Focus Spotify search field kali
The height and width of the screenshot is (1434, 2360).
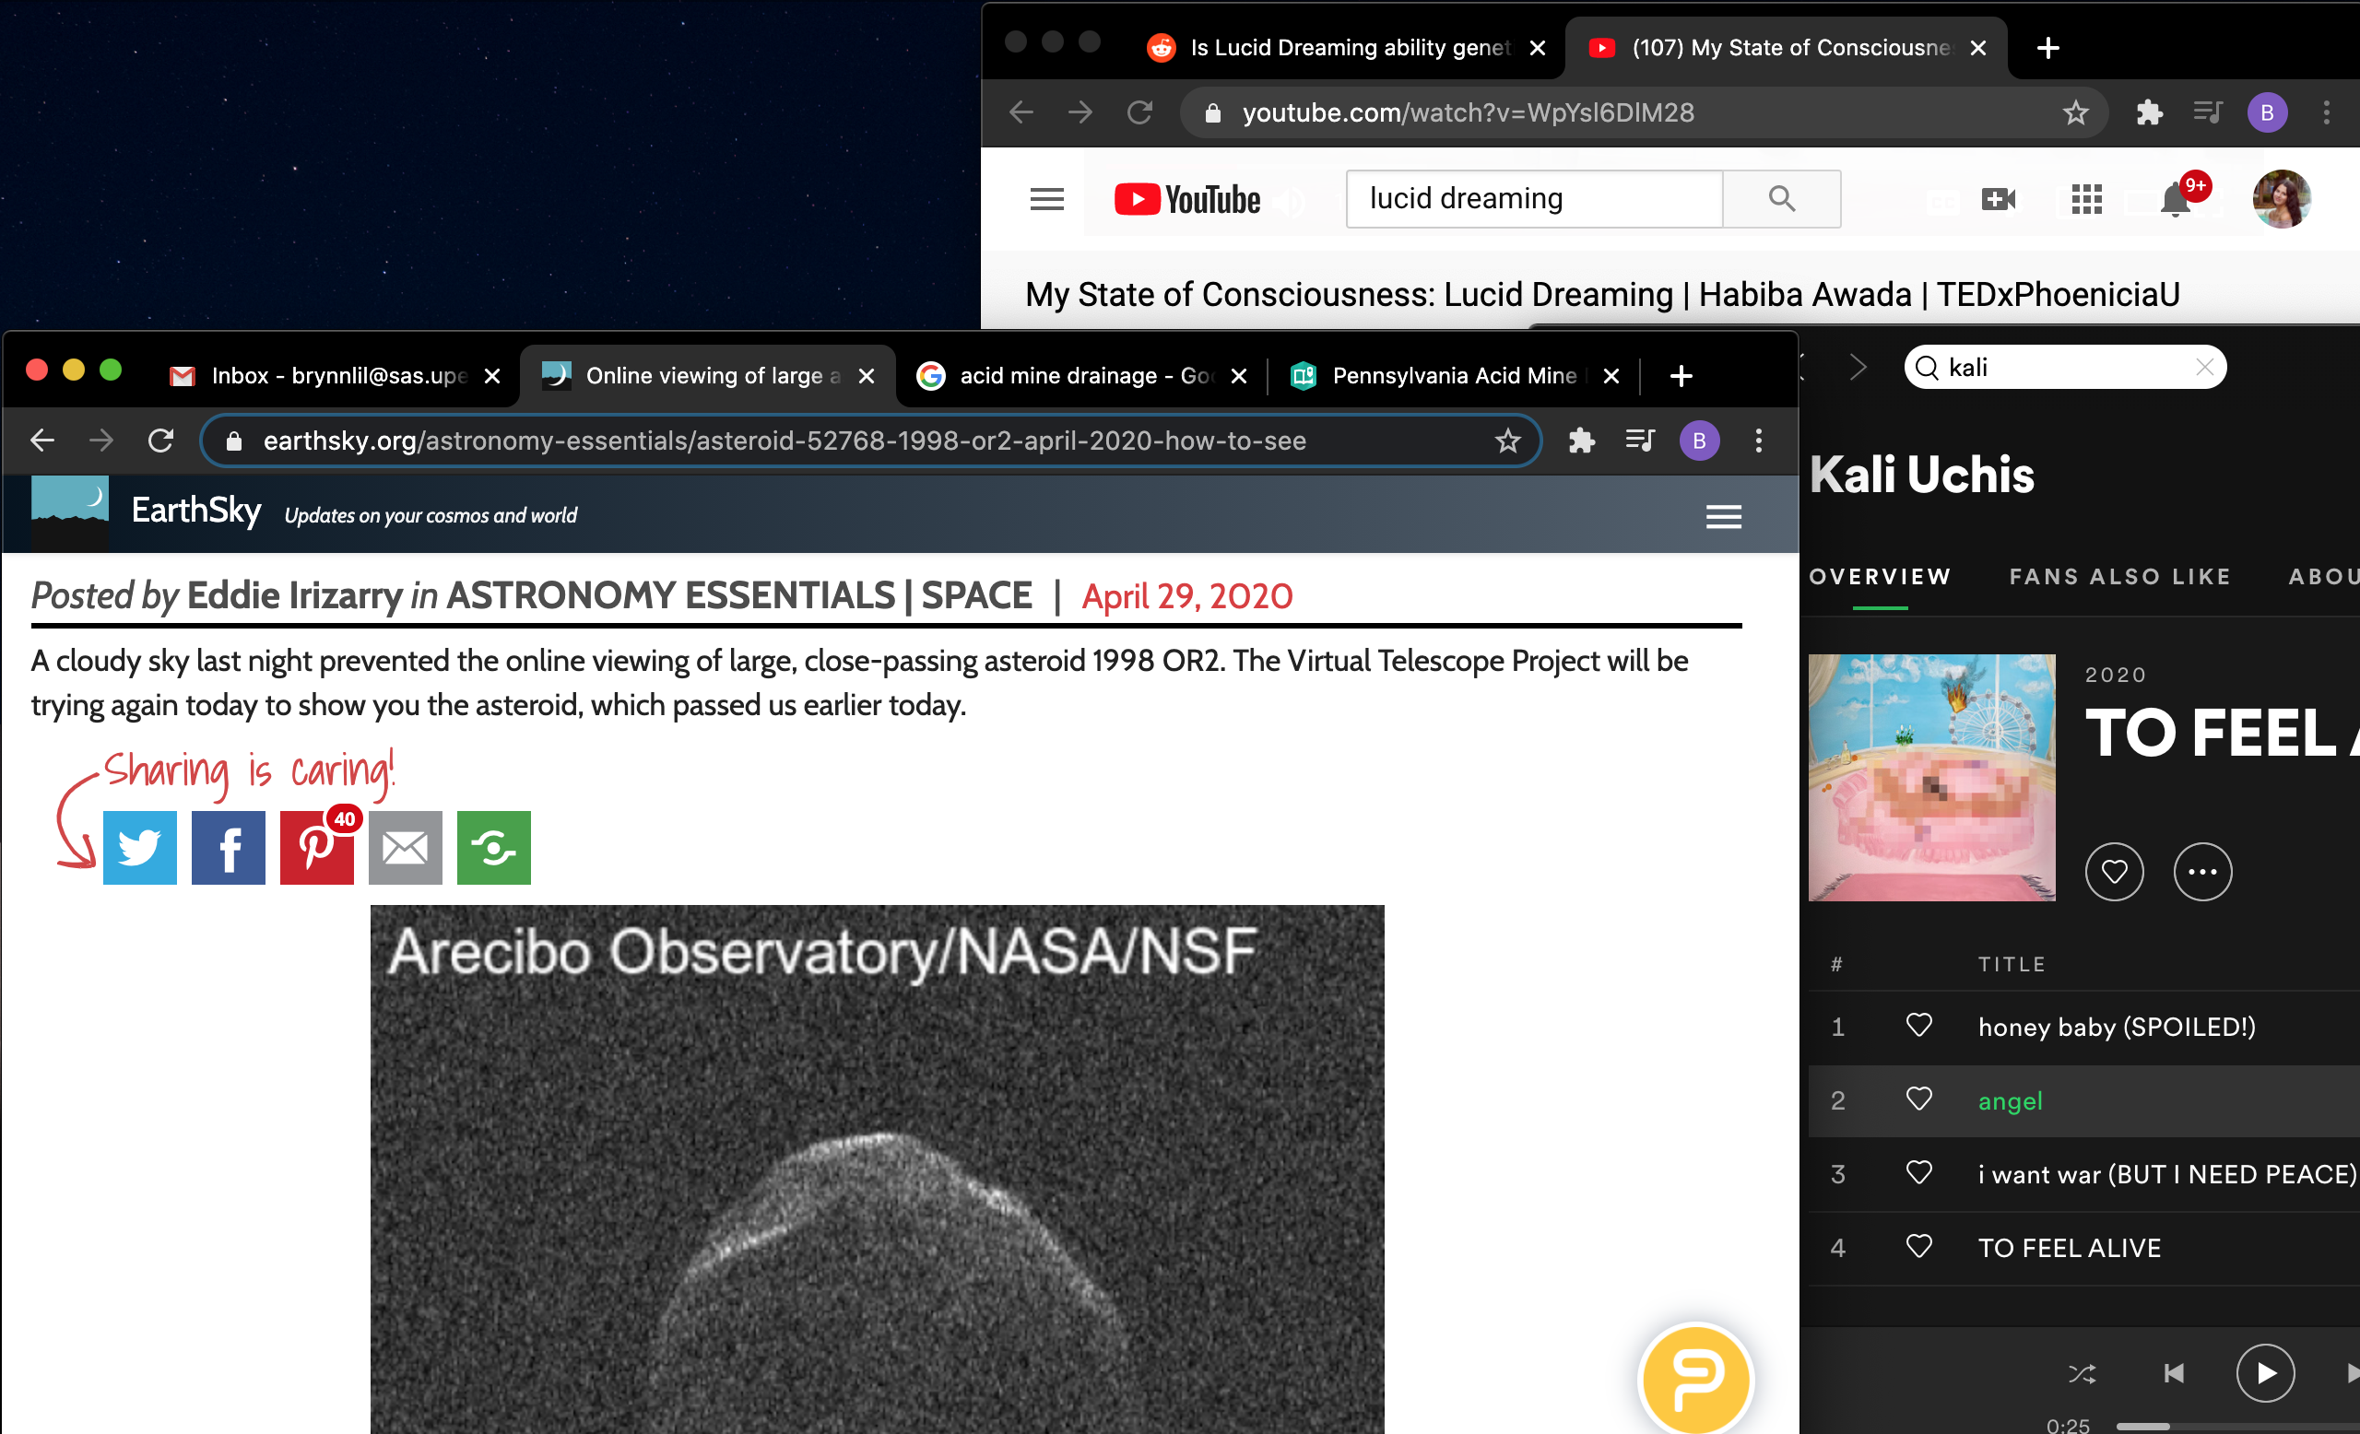tap(2064, 368)
